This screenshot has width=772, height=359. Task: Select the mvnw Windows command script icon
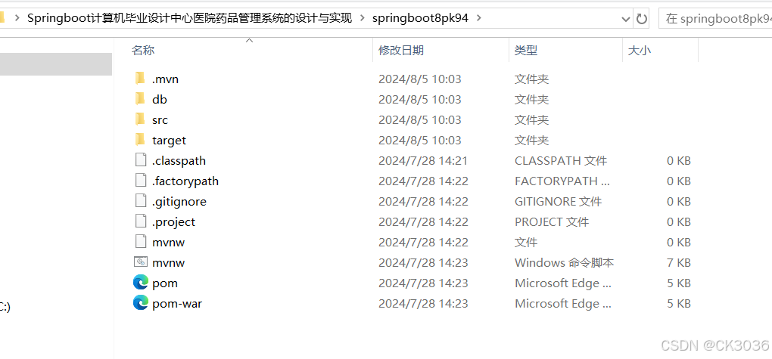point(141,262)
